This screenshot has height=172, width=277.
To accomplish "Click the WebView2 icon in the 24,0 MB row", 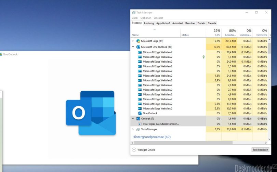I will click(x=140, y=62).
